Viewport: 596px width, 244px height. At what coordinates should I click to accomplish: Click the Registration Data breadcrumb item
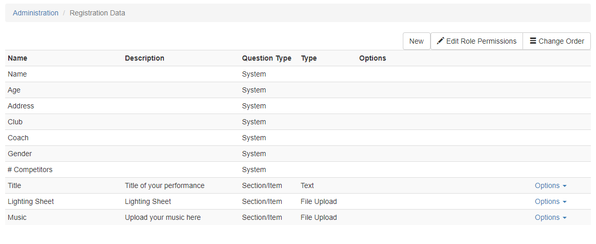[x=97, y=13]
